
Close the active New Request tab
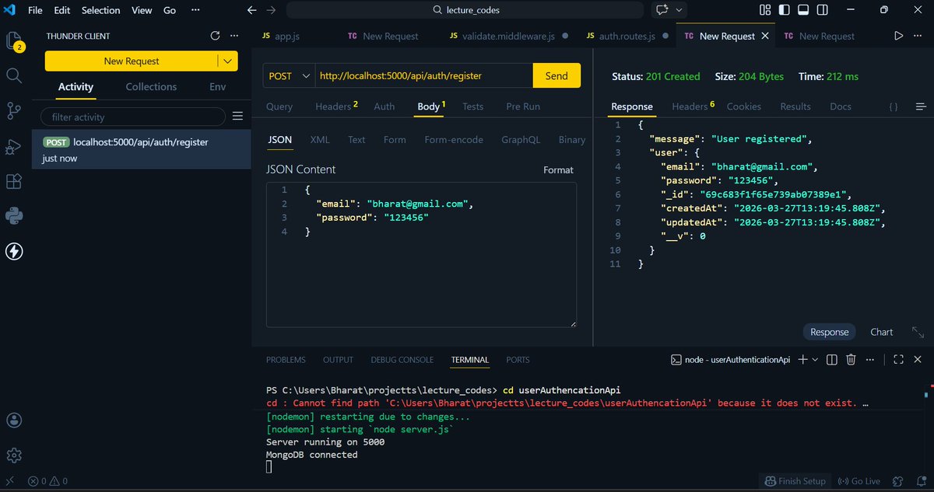click(x=765, y=36)
